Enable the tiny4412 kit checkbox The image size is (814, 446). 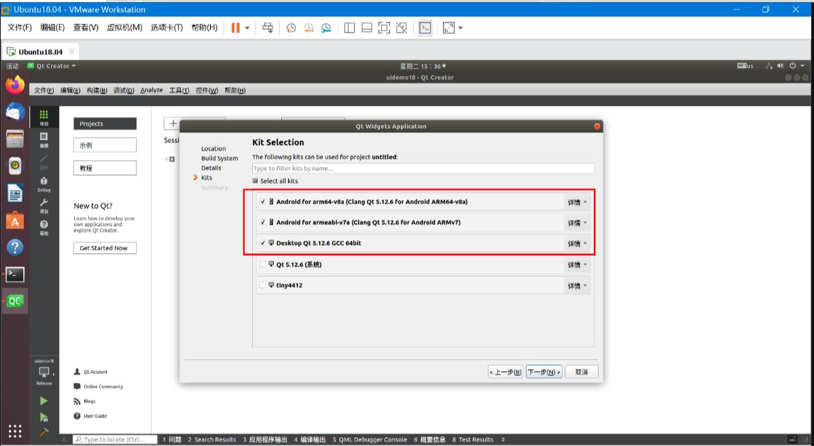point(263,285)
